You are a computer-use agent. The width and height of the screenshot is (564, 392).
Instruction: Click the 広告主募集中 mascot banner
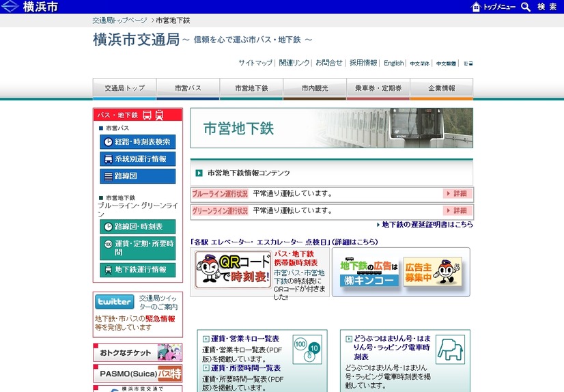(433, 272)
